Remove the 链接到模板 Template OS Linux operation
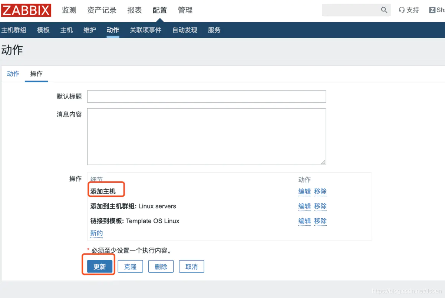Image resolution: width=445 pixels, height=298 pixels. 320,221
